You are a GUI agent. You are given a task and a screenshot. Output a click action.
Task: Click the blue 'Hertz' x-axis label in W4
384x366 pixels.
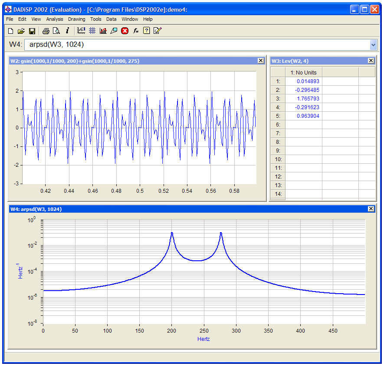[x=203, y=339]
